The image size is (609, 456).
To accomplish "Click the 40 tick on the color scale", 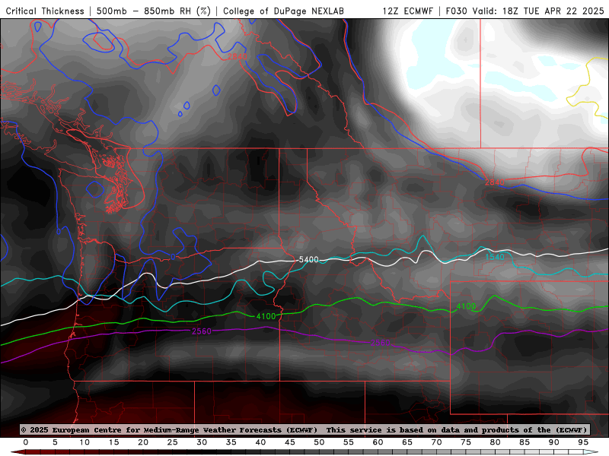I will click(260, 442).
